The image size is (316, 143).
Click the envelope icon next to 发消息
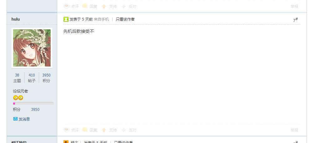point(15,119)
